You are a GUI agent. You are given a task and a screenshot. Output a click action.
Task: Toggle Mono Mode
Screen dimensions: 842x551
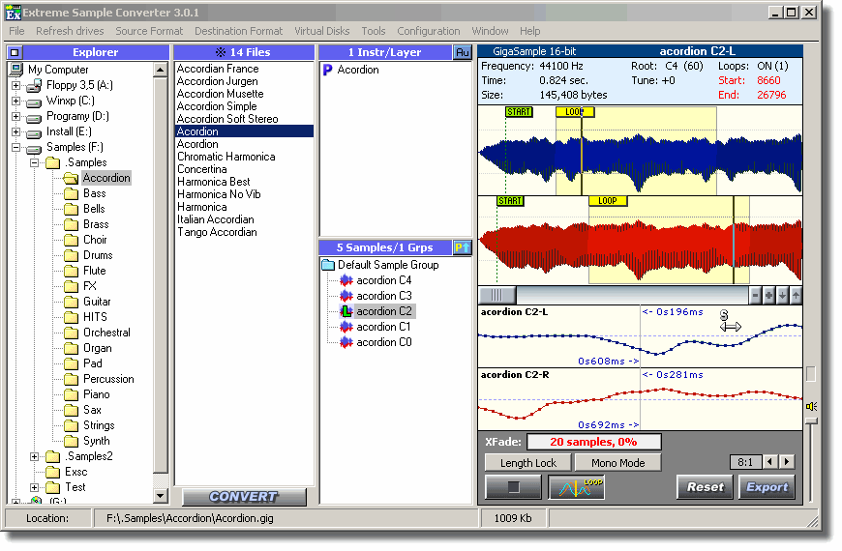(x=618, y=463)
